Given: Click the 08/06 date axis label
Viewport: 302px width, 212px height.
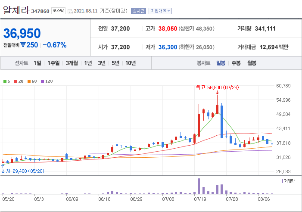Looking at the screenshot, I should point(264,199).
